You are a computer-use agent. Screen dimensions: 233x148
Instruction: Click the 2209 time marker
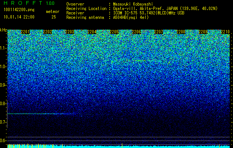203,32
